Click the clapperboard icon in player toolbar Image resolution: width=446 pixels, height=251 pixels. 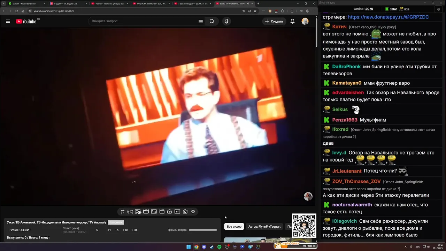pos(146,212)
